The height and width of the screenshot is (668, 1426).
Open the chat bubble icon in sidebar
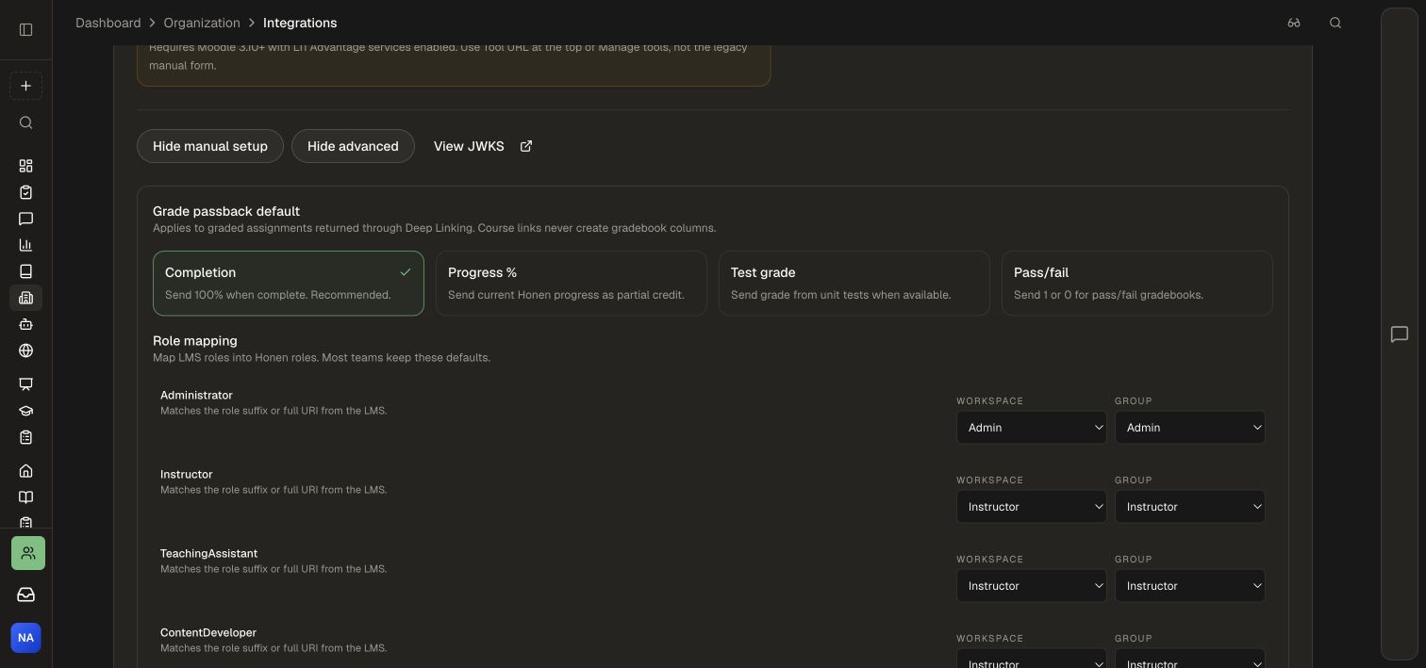pyautogui.click(x=25, y=219)
